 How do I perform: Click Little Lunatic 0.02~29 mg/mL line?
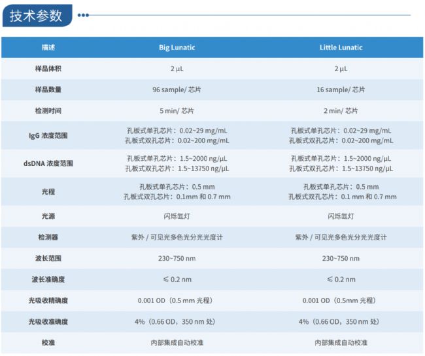(x=341, y=131)
